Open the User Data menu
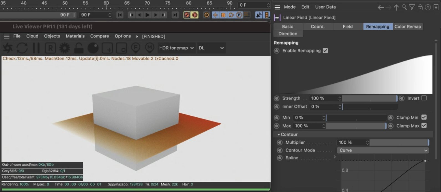441x192 pixels. click(325, 7)
